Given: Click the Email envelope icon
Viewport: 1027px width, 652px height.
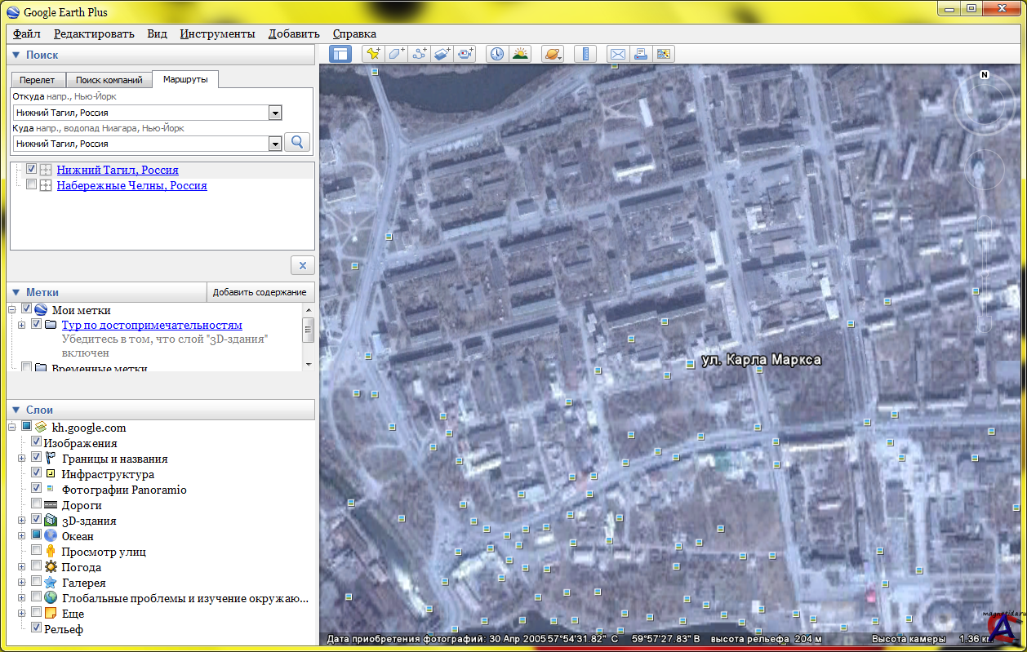Looking at the screenshot, I should tap(618, 54).
